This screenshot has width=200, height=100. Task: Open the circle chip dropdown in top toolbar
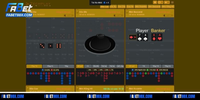[x=160, y=2]
